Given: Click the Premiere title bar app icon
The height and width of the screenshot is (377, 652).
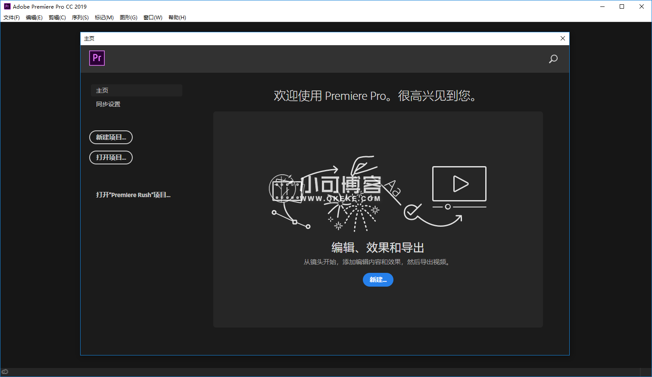Looking at the screenshot, I should pyautogui.click(x=7, y=6).
